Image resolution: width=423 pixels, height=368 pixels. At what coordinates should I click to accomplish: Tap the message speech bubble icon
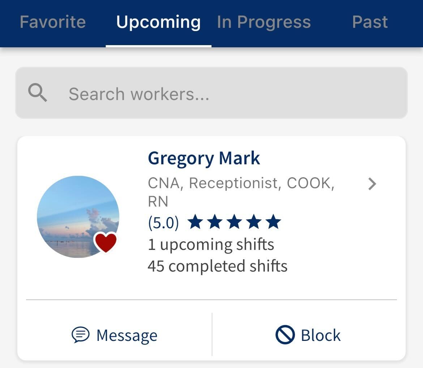click(80, 335)
